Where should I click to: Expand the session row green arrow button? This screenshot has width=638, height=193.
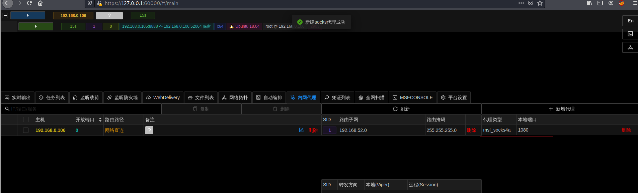click(x=35, y=26)
